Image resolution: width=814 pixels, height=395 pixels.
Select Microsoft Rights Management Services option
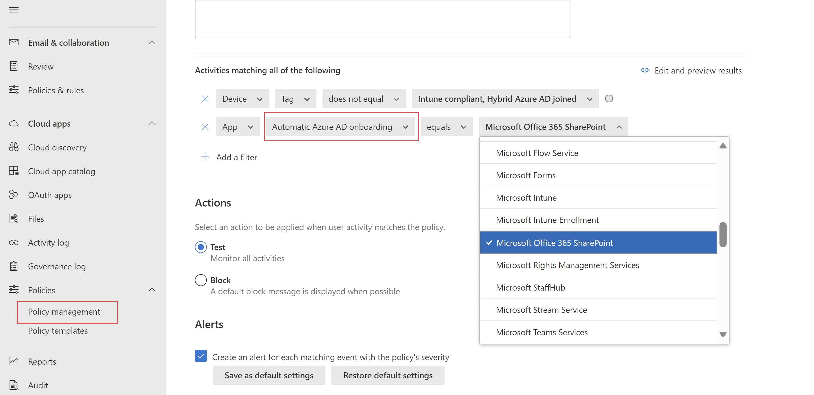point(567,265)
